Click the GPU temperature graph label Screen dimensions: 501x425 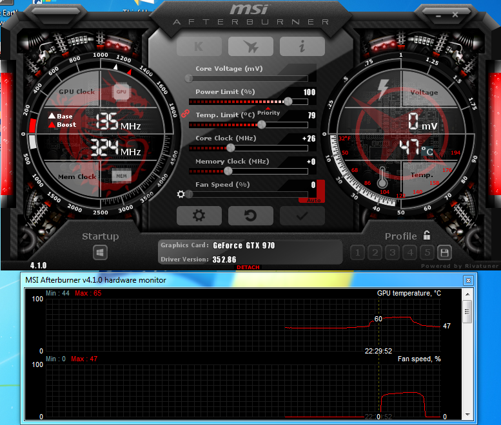pos(409,293)
